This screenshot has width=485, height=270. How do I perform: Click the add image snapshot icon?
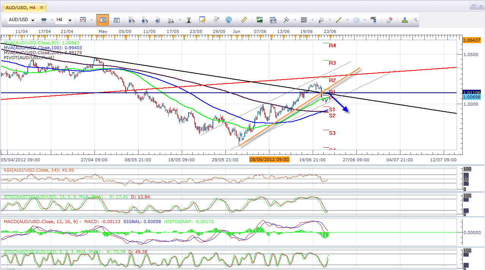point(260,20)
